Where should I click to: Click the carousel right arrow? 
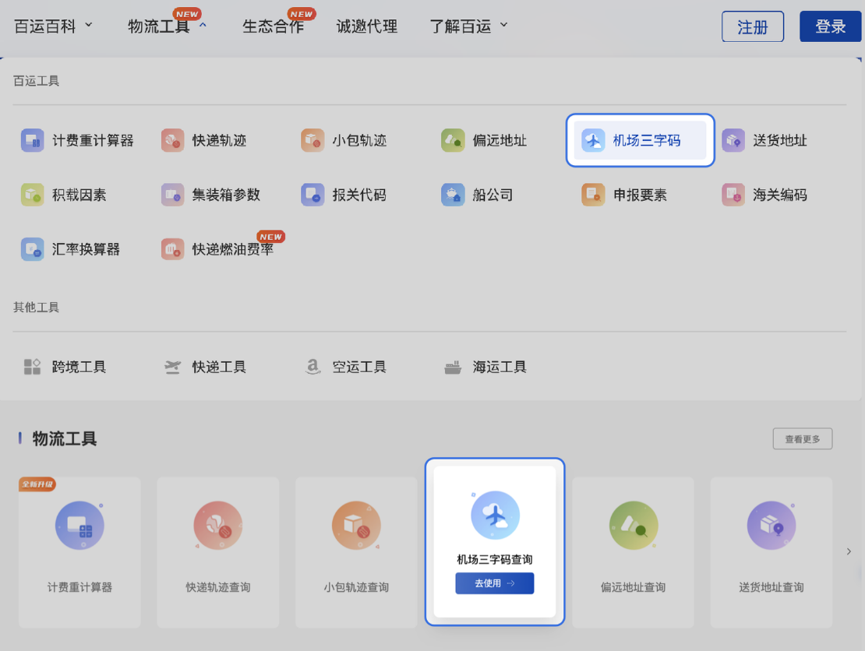[x=849, y=551]
